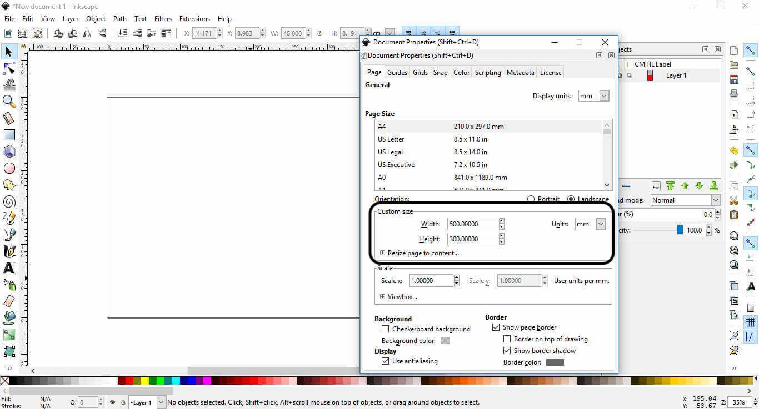Image resolution: width=759 pixels, height=409 pixels.
Task: Toggle width-height lock ratio icon
Action: (319, 33)
